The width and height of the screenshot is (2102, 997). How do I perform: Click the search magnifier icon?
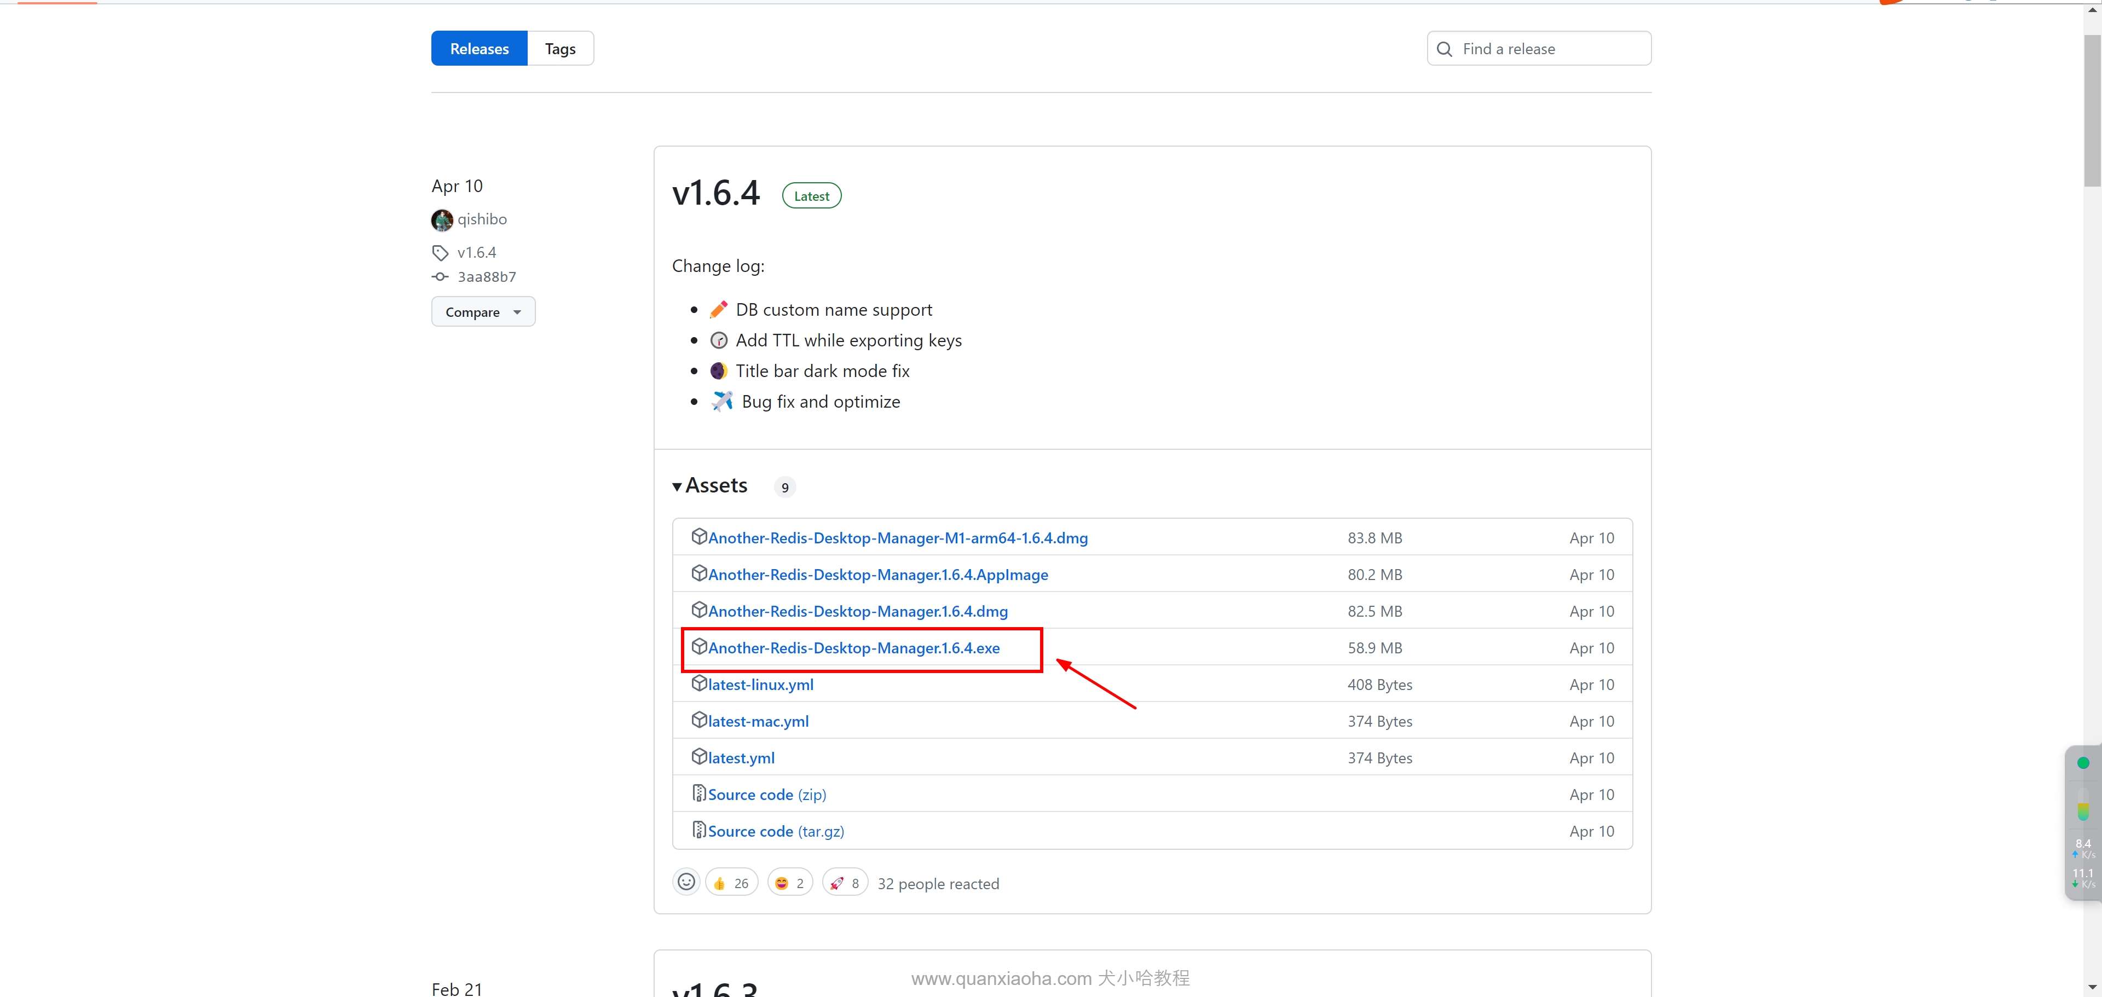pyautogui.click(x=1445, y=49)
